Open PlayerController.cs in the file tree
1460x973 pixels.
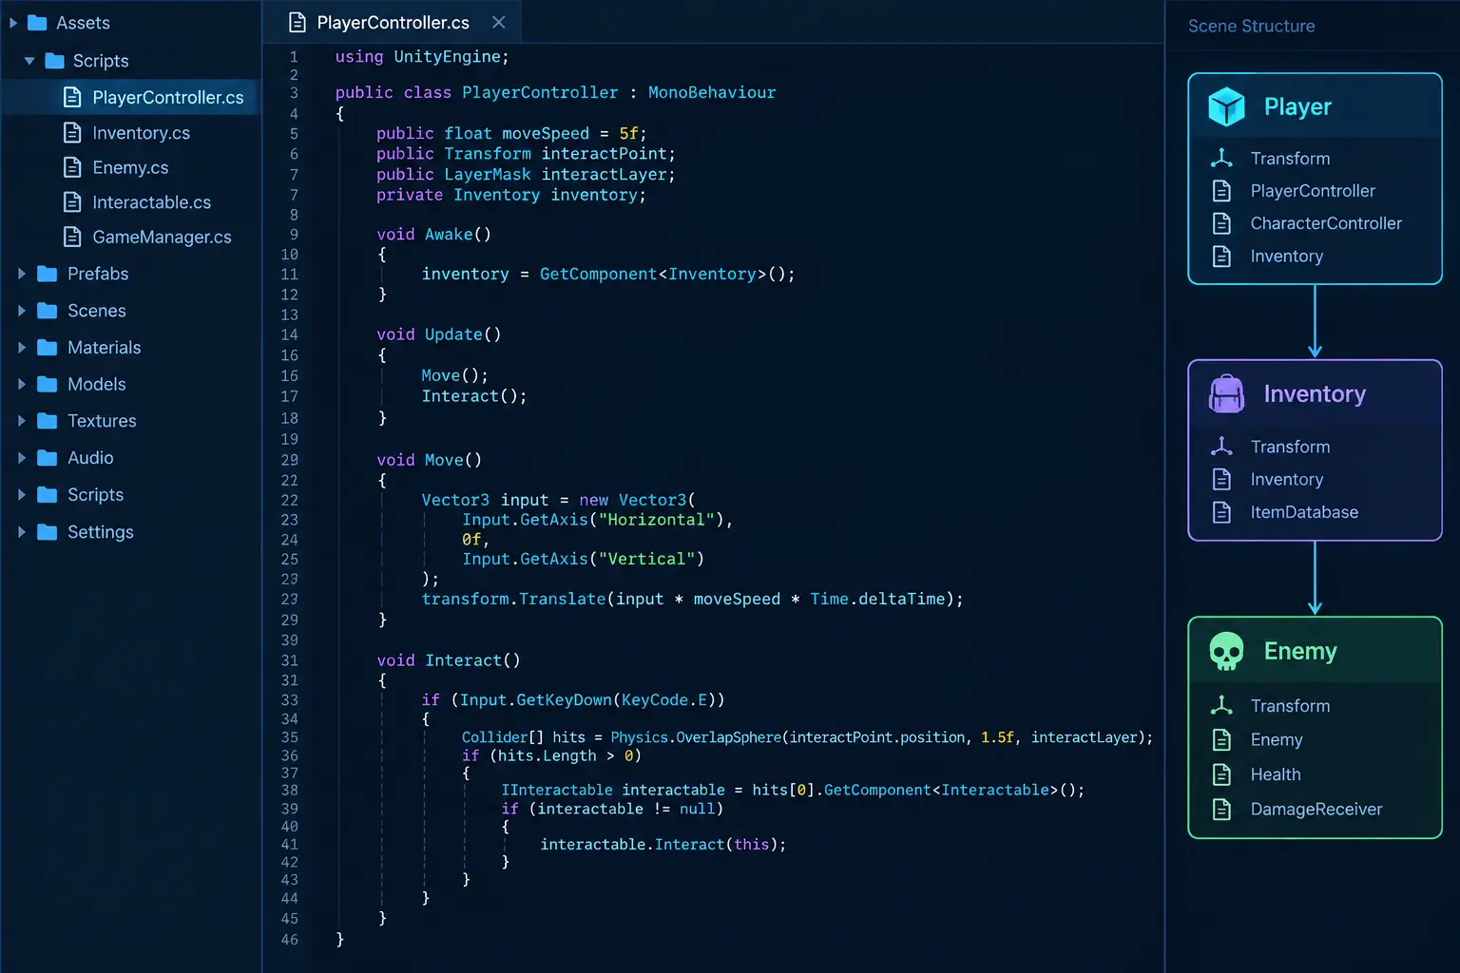point(130,97)
